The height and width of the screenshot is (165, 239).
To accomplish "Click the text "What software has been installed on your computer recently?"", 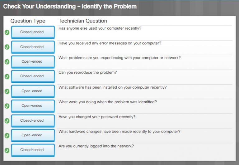I will tap(112, 87).
